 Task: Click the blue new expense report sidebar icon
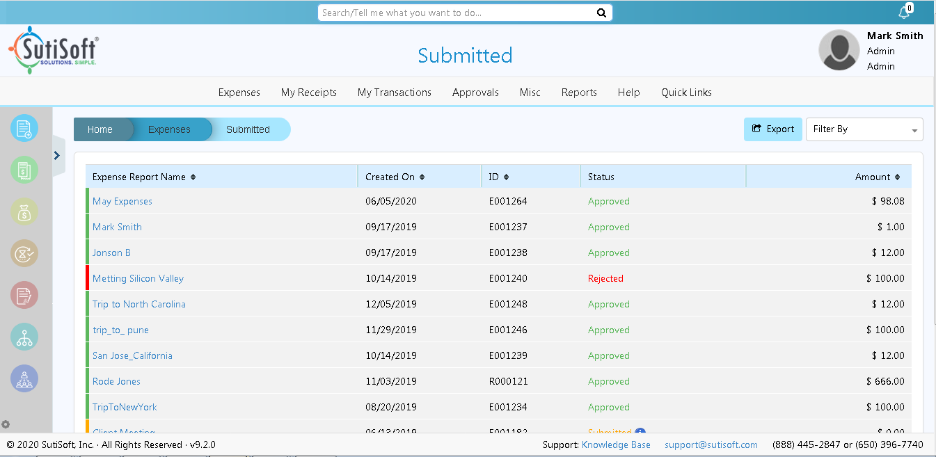pyautogui.click(x=24, y=129)
